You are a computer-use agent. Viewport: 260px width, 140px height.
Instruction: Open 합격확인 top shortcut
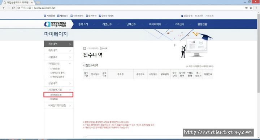click(91, 16)
